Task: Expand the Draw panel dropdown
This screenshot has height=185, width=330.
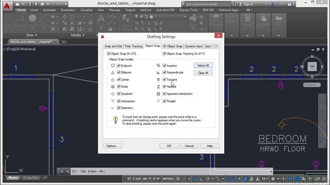Action: [32, 35]
